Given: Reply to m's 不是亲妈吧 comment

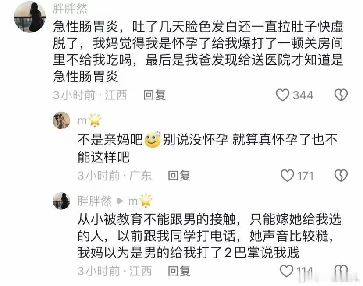Looking at the screenshot, I should pos(179,176).
